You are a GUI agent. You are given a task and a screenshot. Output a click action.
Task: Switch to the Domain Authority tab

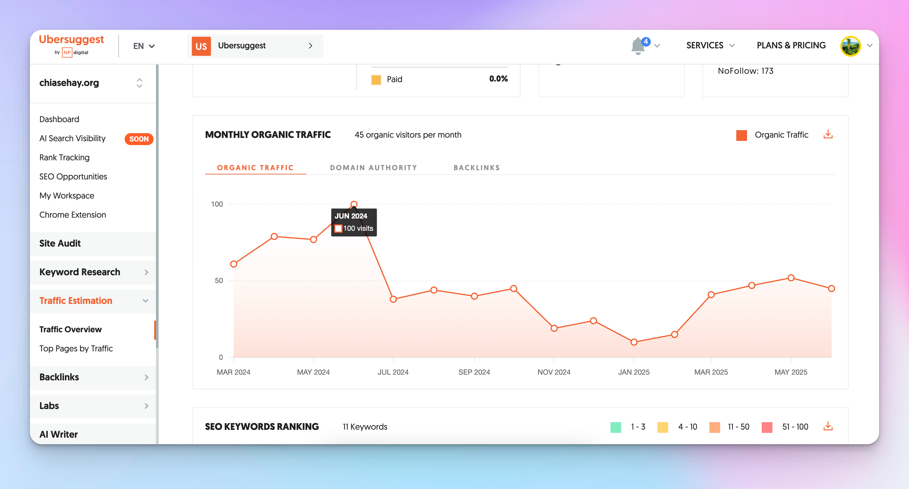tap(374, 168)
